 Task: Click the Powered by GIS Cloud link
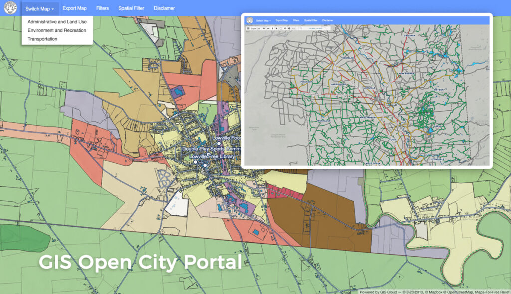378,292
